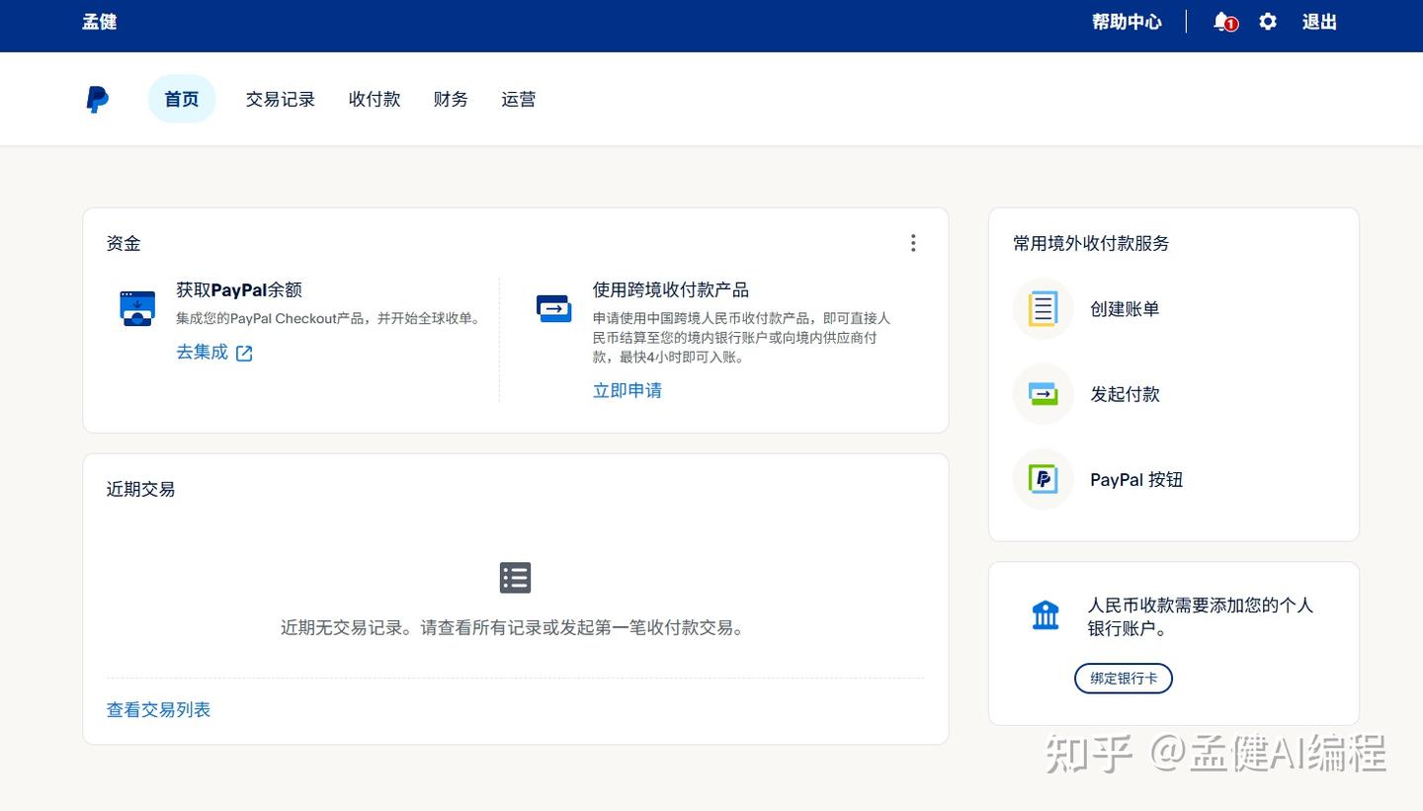
Task: Click the PayPal 按钮 service icon
Action: [x=1043, y=479]
